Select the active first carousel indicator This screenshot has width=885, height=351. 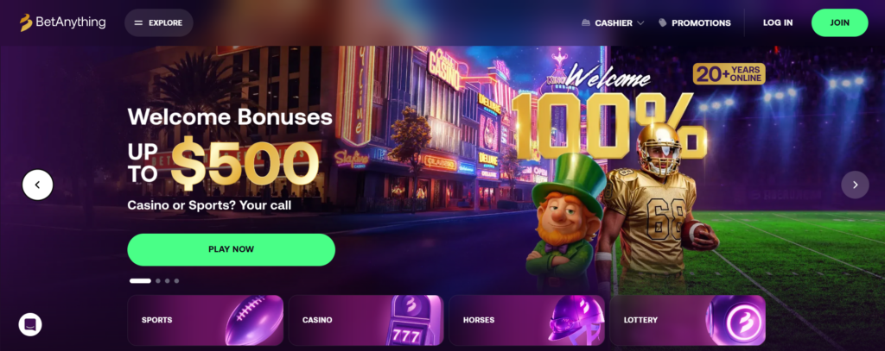(x=140, y=280)
